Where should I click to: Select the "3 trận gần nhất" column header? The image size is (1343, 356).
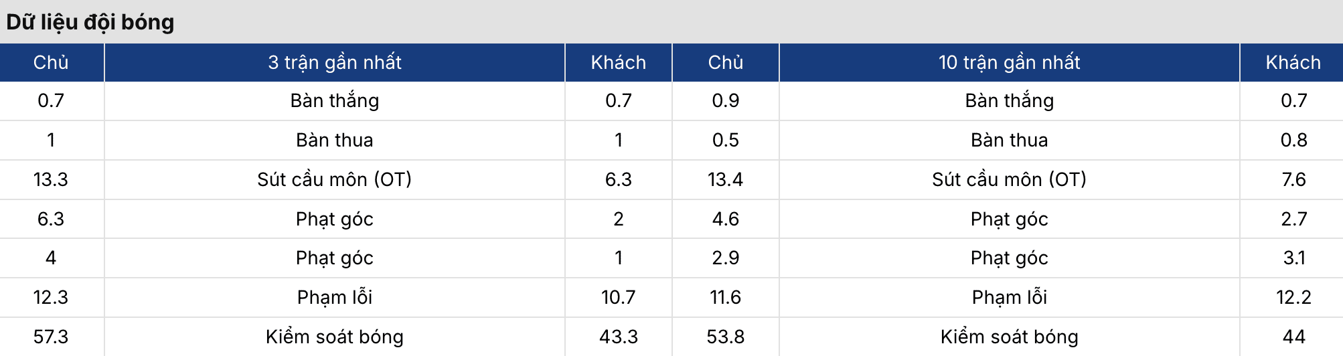click(x=335, y=62)
